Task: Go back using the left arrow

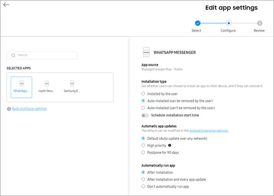Action: (6, 5)
